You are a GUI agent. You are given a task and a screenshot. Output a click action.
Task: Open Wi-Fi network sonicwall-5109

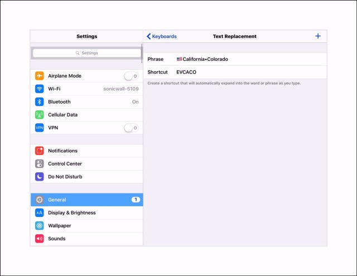point(87,89)
